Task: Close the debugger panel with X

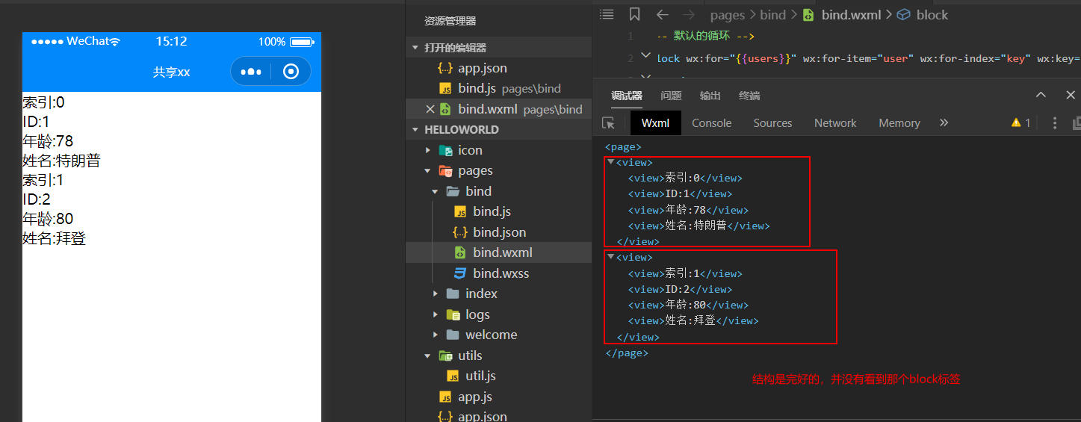Action: tap(1070, 95)
